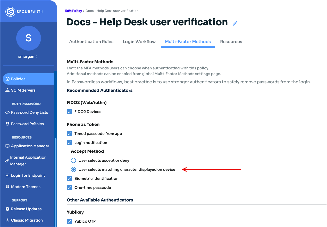Click the Recommended Authenticators heading
This screenshot has height=227, width=327.
(x=100, y=90)
